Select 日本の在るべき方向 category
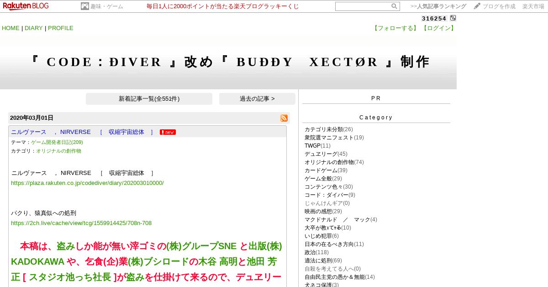Viewport: 548px width, 287px height. 329,244
